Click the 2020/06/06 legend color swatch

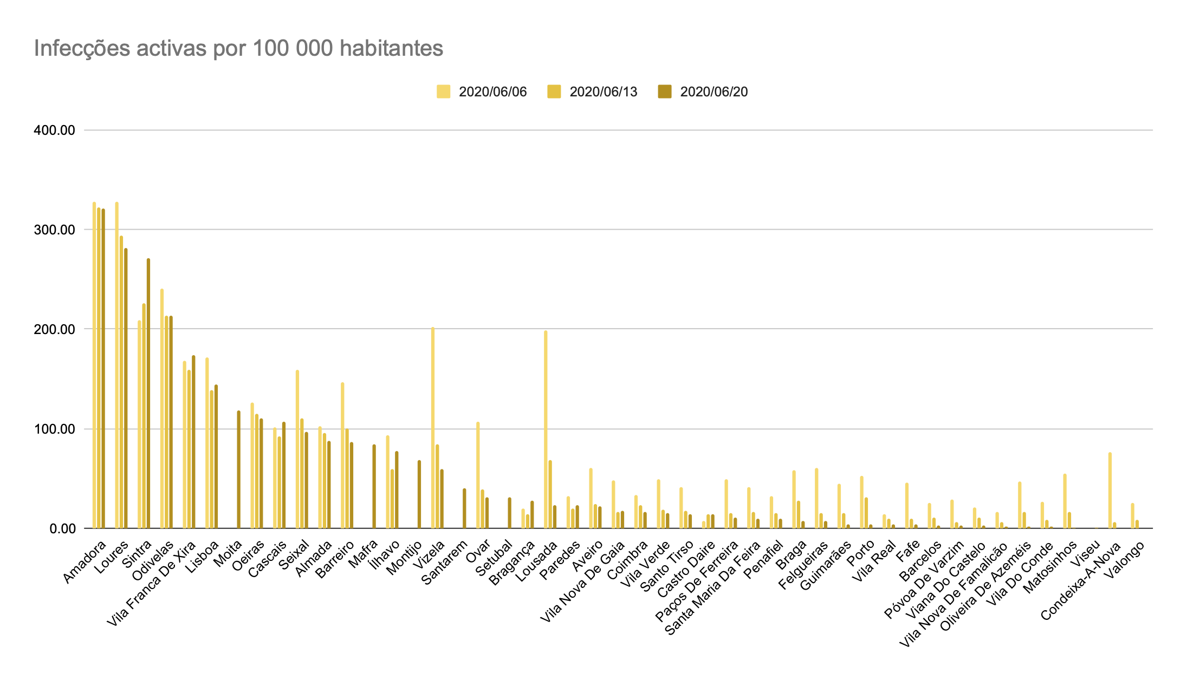click(x=443, y=91)
